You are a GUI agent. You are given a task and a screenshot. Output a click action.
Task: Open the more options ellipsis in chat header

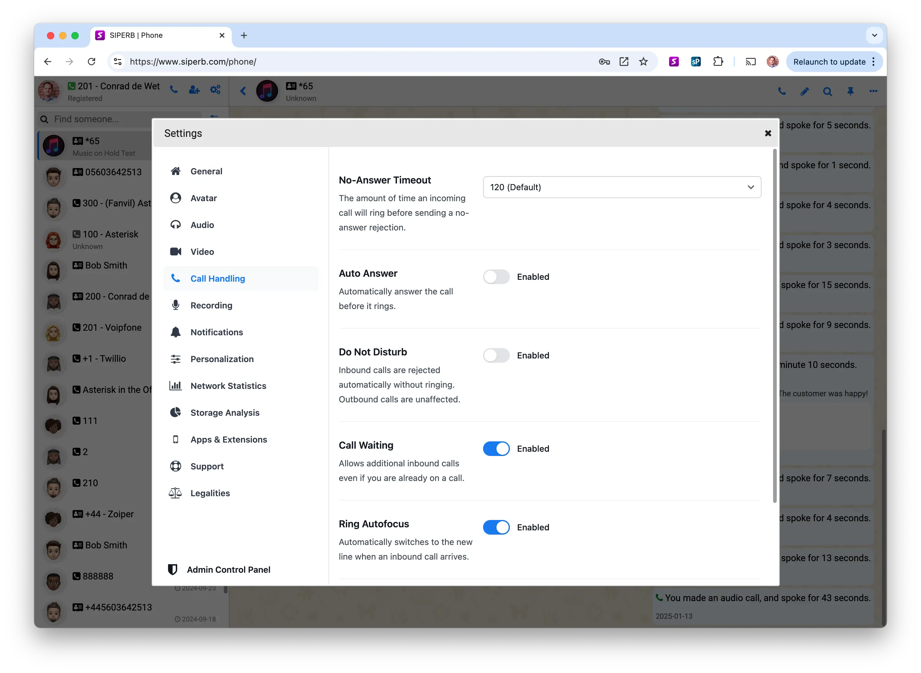873,91
